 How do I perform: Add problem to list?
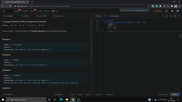click(x=31, y=25)
